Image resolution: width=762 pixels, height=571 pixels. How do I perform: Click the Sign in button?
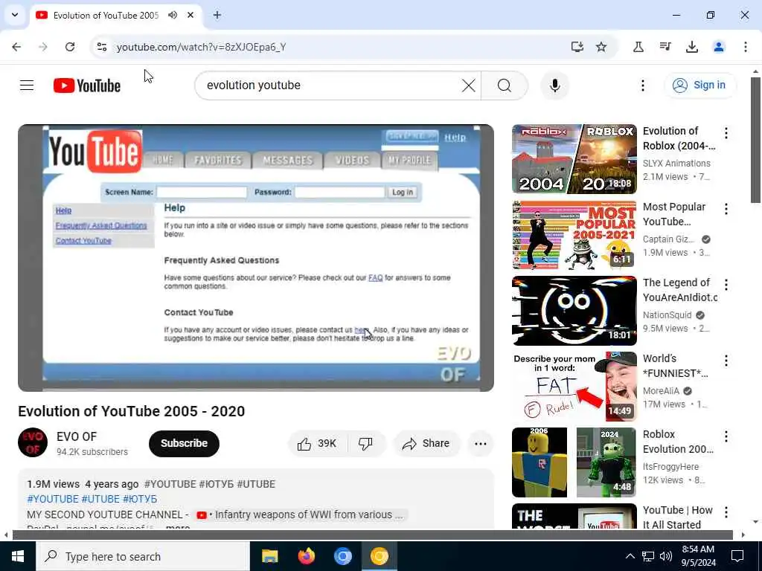700,86
